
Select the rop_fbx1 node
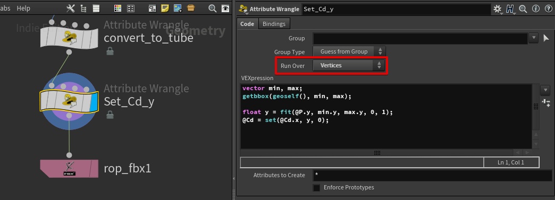coord(69,169)
